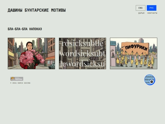
Task: Open the ПИФУРИКИ cartoon thumbnail
Action: pos(134,54)
